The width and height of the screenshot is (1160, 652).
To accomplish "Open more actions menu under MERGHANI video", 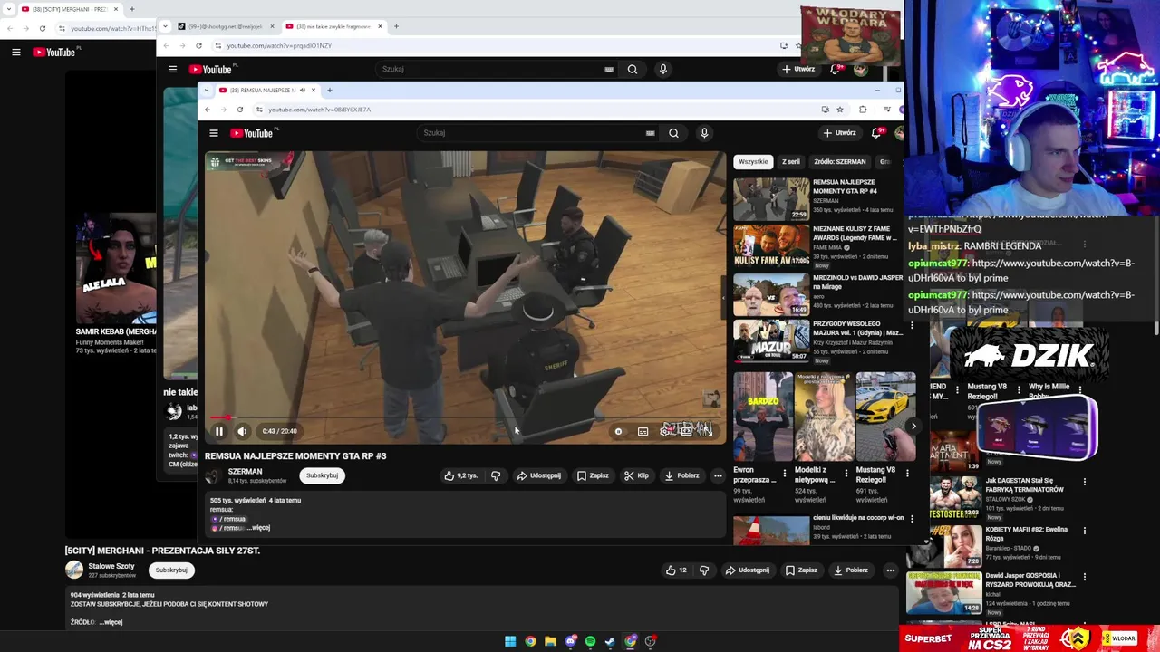I will coord(891,570).
